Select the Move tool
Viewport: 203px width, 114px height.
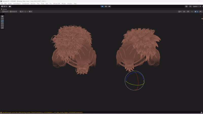coord(2,18)
